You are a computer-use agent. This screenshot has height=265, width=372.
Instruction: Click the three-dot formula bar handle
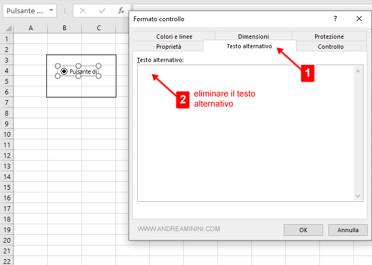coord(65,11)
